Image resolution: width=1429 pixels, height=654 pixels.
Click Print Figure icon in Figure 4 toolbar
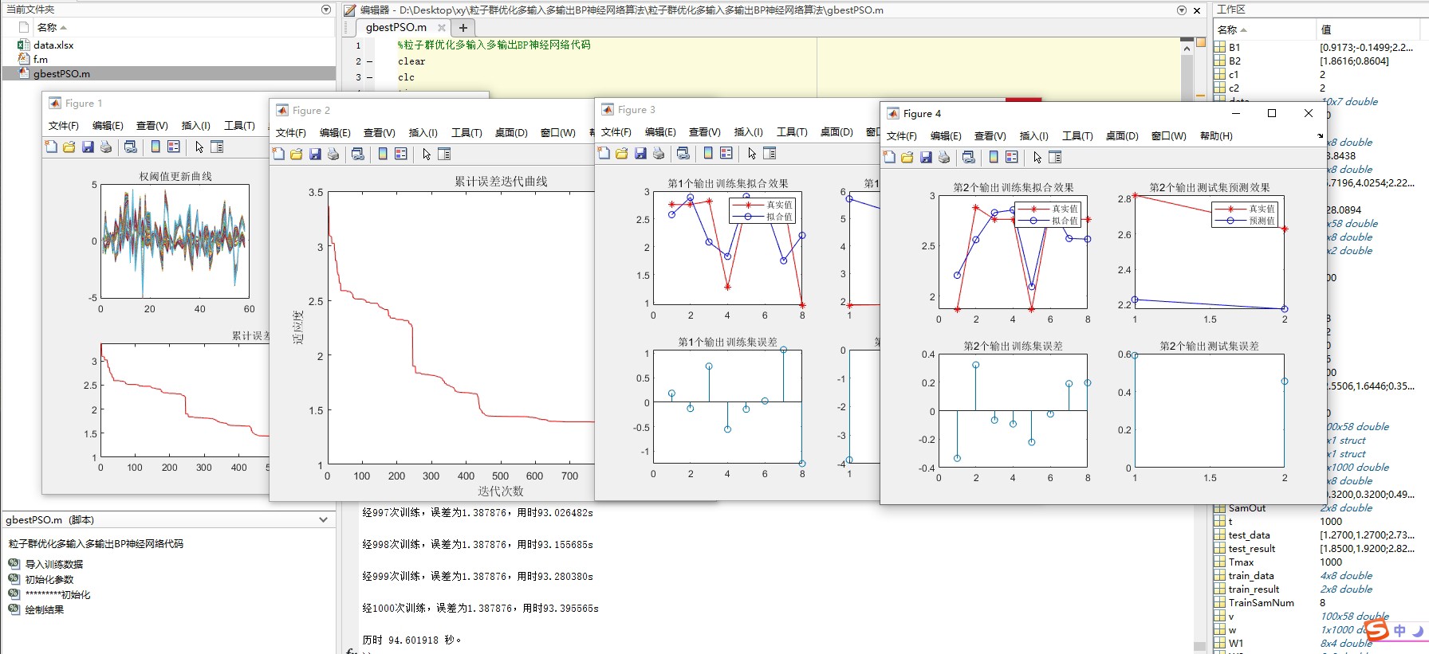pos(944,157)
